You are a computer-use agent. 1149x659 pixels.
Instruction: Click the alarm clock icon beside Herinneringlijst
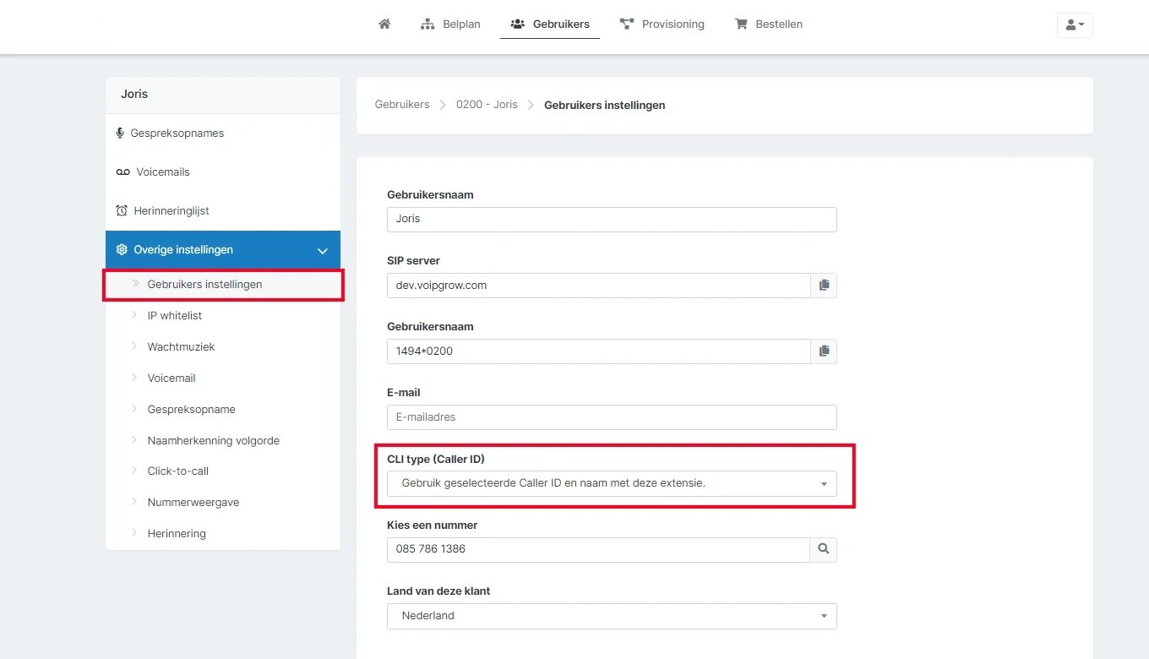coord(122,210)
